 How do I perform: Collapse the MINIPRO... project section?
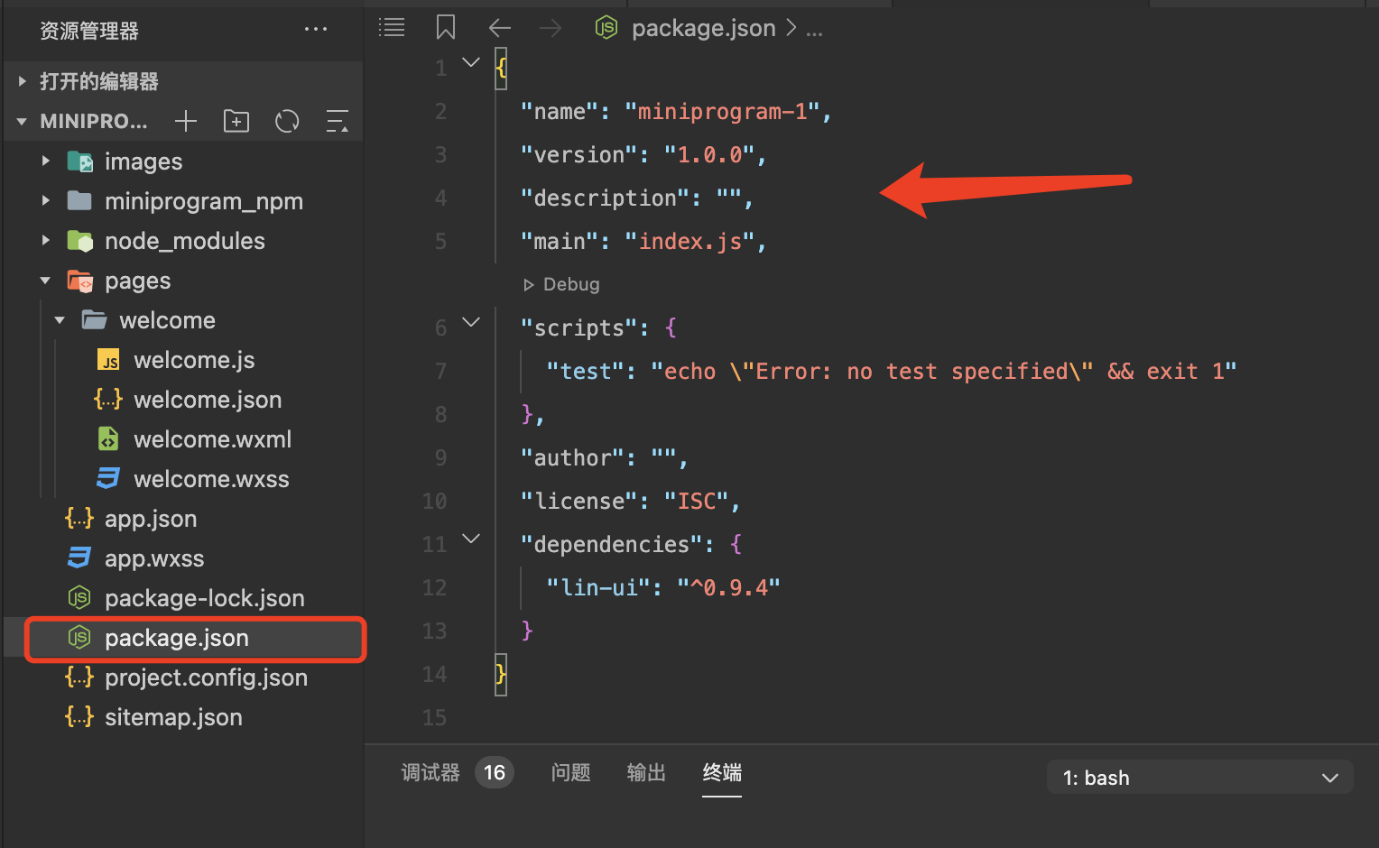22,121
